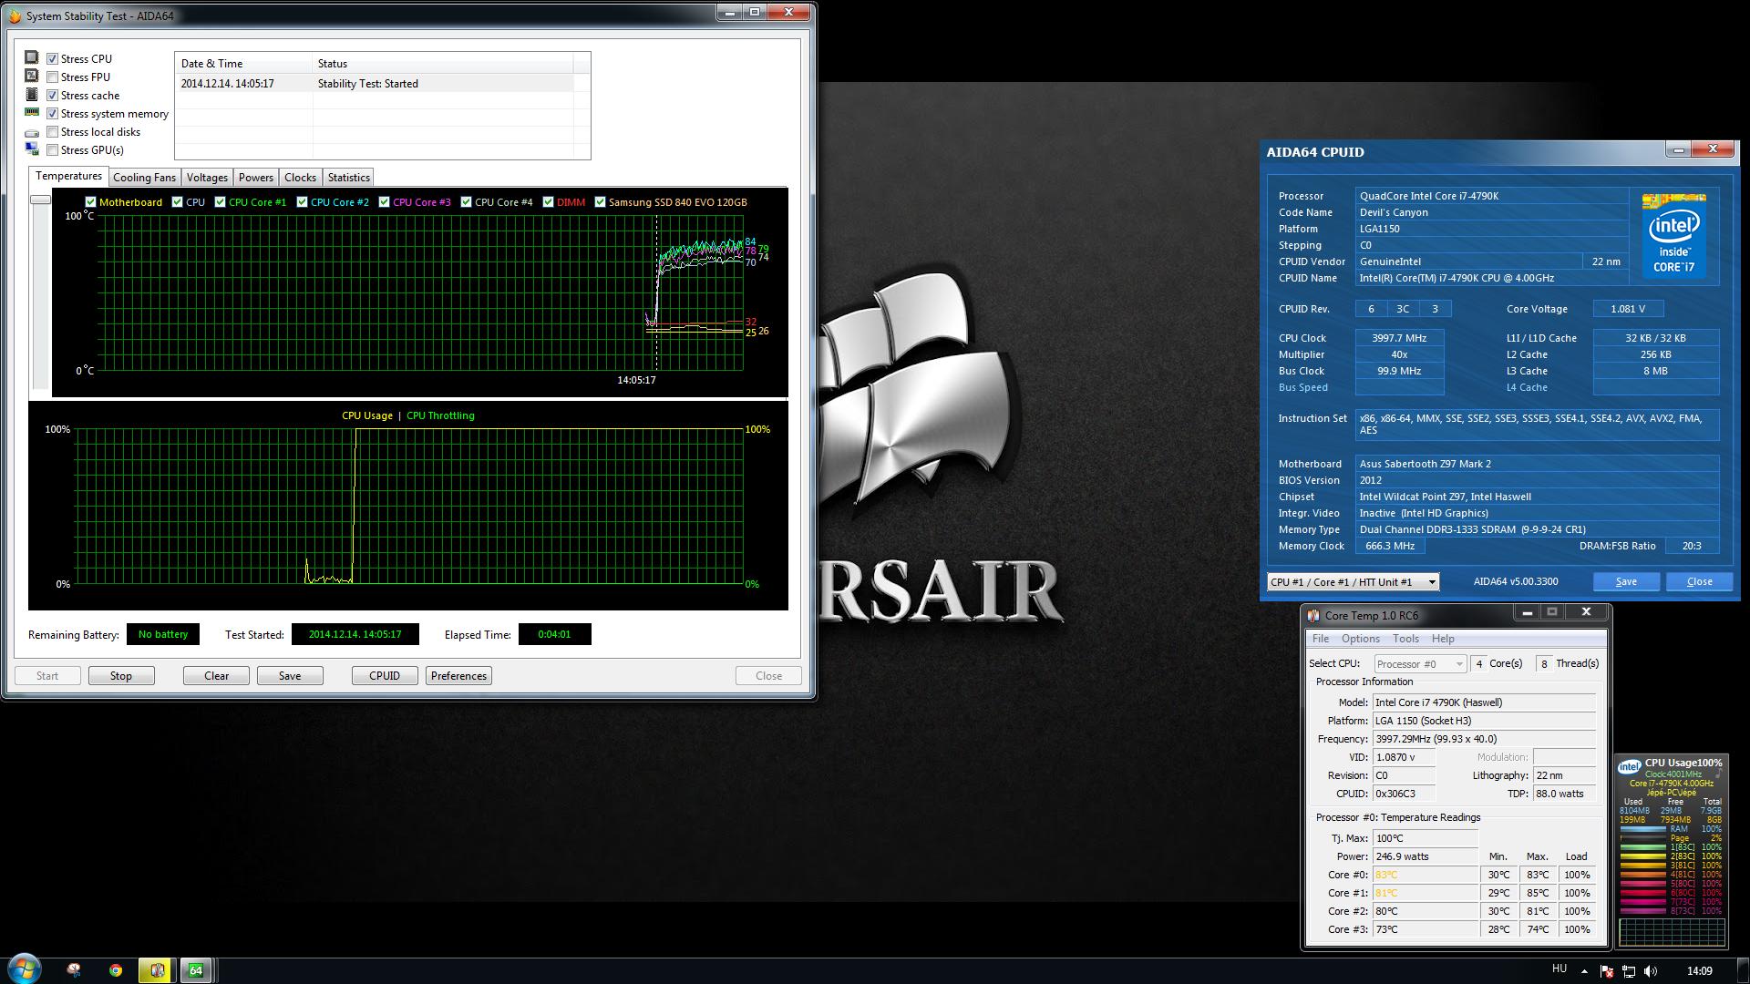The image size is (1750, 984).
Task: Open the pinned app left of Chrome in taskbar
Action: (x=74, y=970)
